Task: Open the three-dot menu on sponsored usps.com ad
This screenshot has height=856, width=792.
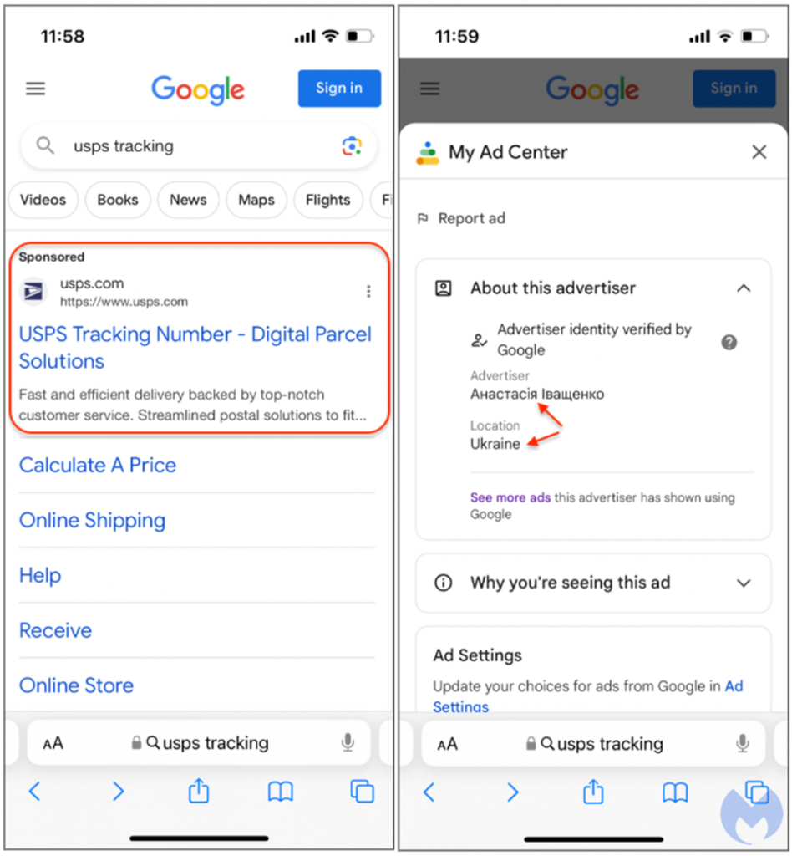Action: [368, 292]
